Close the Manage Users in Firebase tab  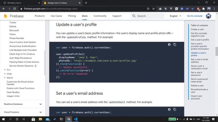(x=79, y=3)
